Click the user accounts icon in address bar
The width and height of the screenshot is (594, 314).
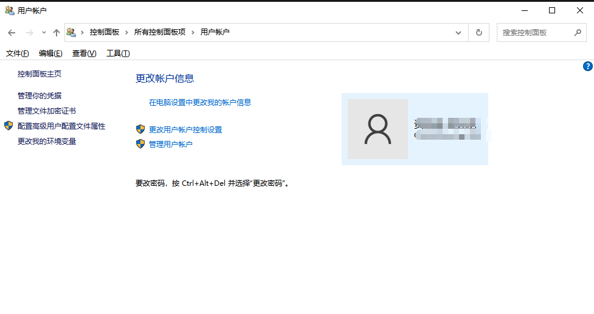[71, 33]
